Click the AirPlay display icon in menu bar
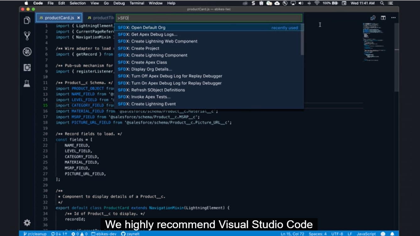The height and width of the screenshot is (236, 420). coord(293,3)
